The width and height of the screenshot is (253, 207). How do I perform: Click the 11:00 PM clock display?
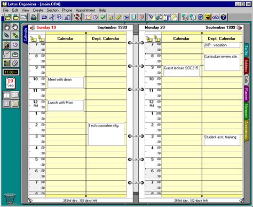(x=11, y=72)
